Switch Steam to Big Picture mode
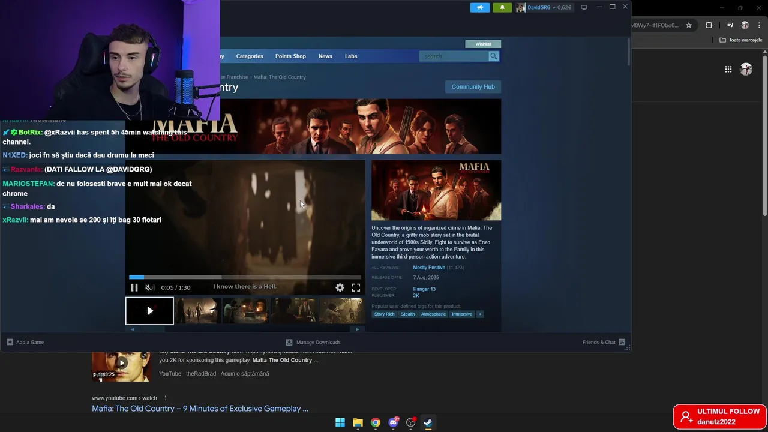The height and width of the screenshot is (432, 768). 584,7
